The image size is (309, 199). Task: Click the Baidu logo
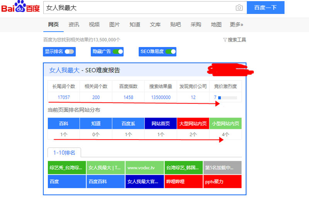coord(20,7)
